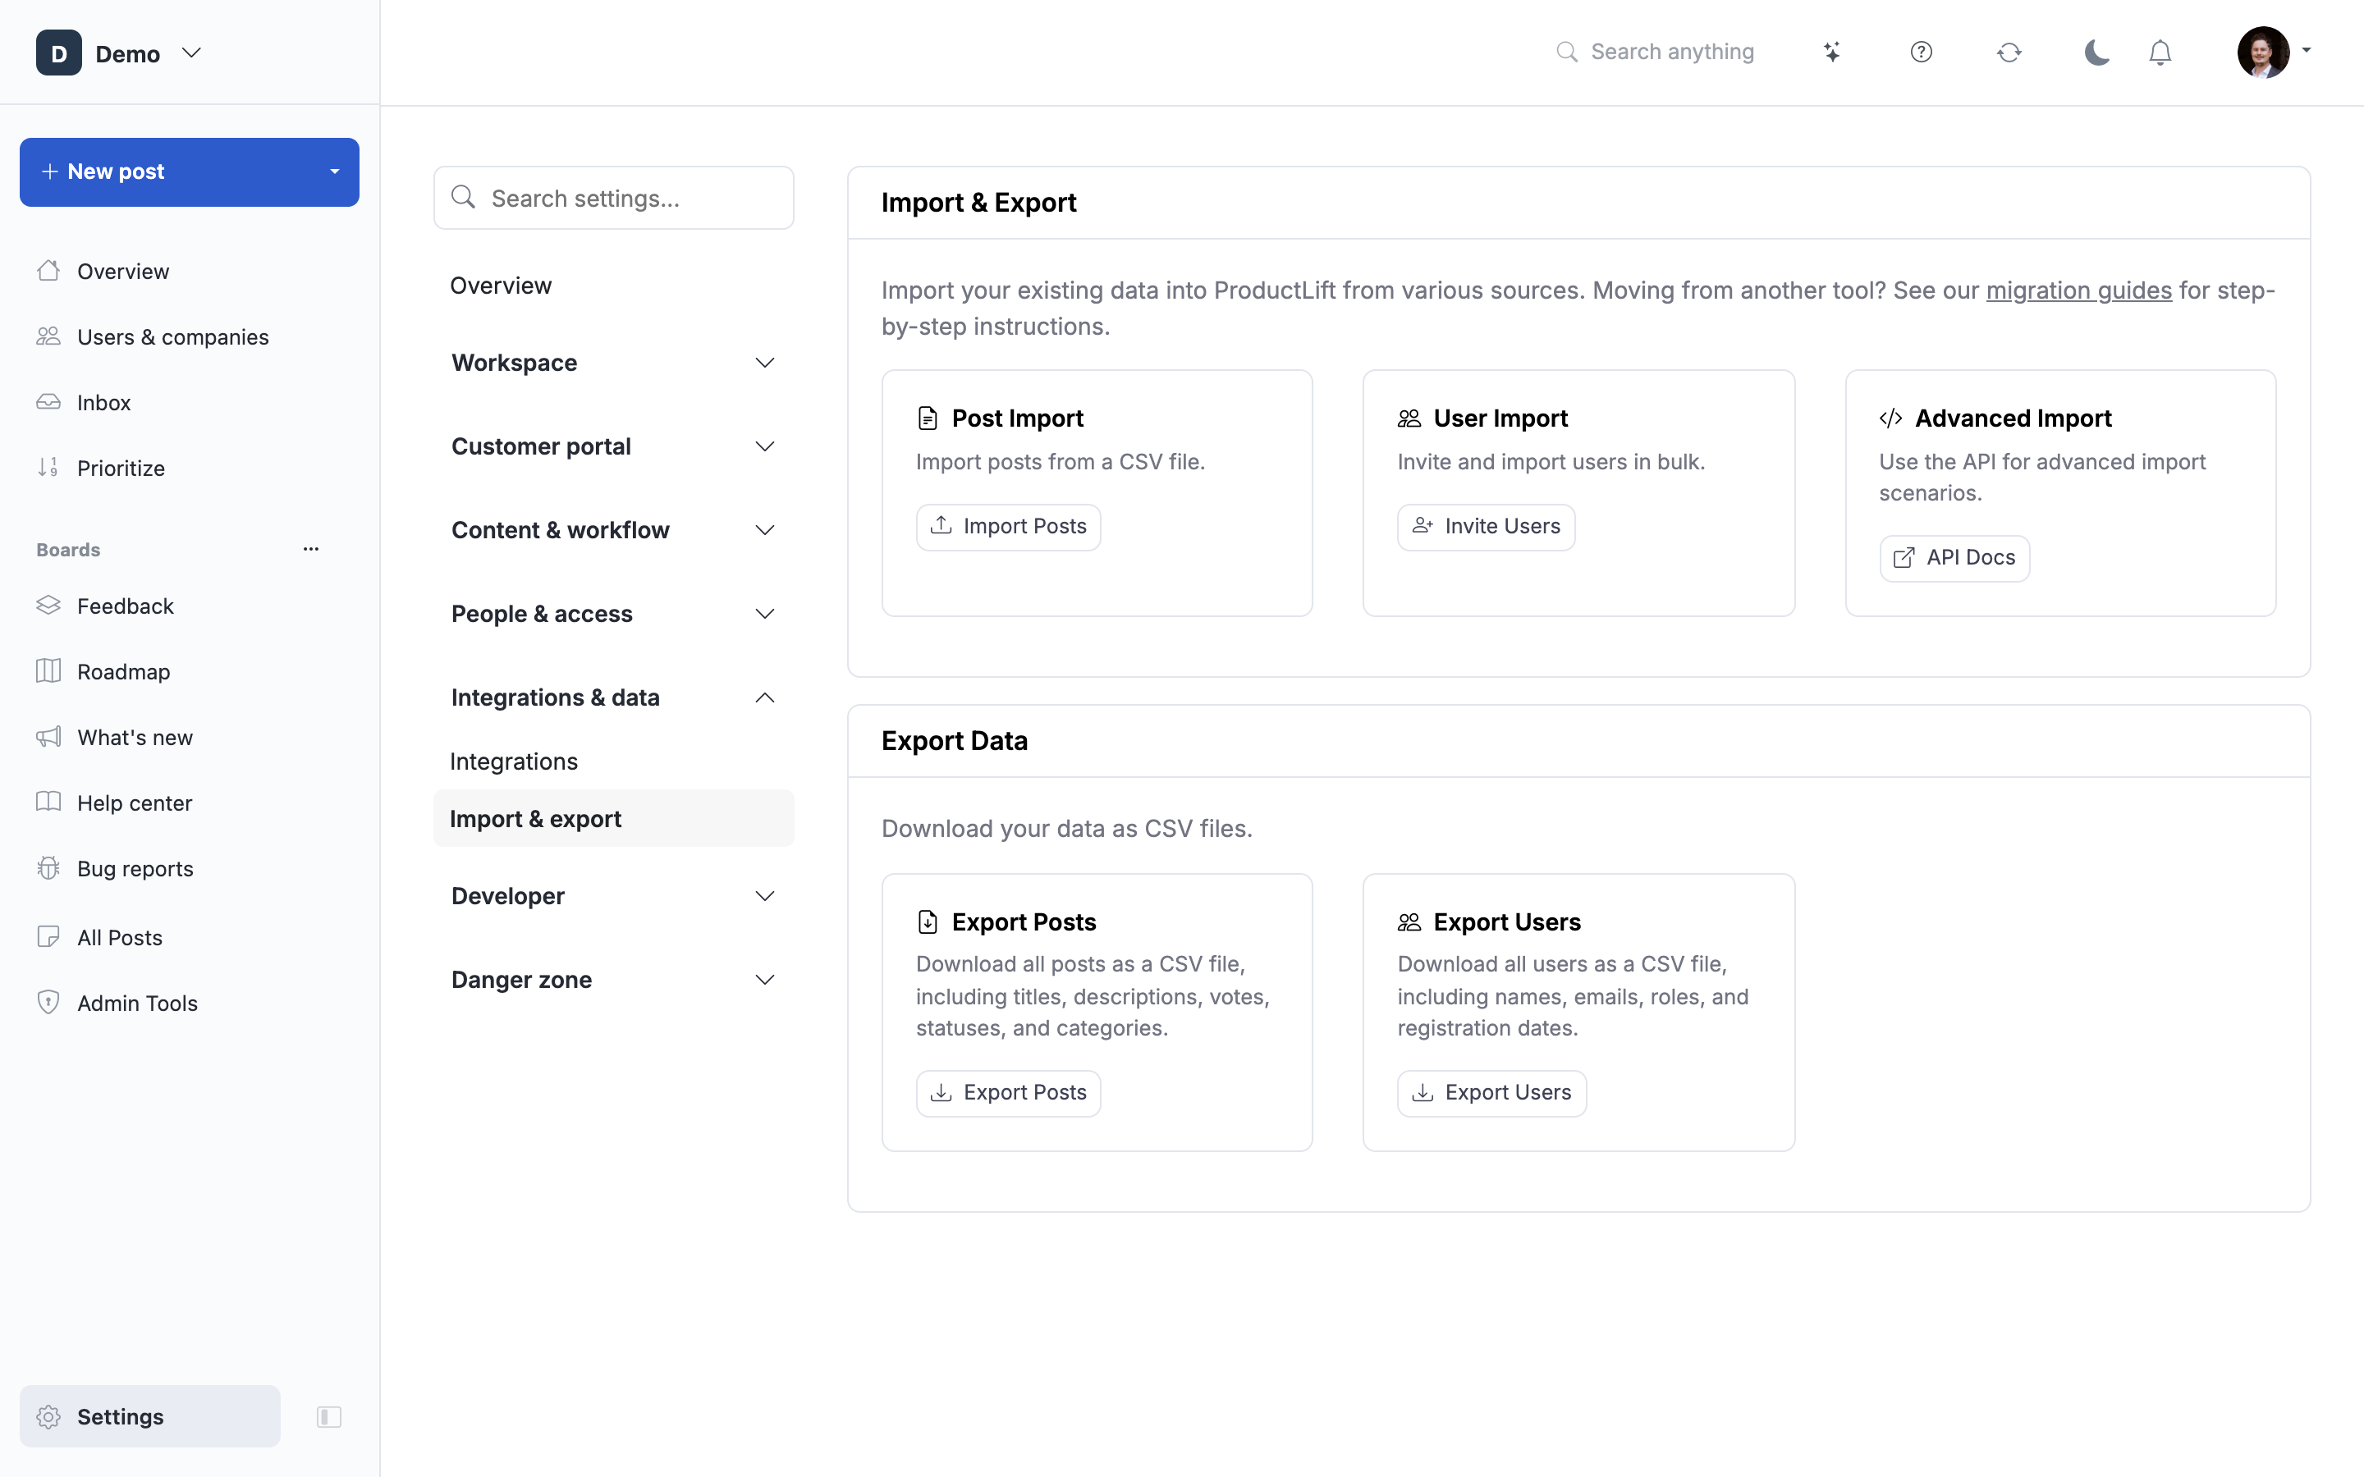Click the Export Posts button
This screenshot has height=1477, width=2364.
[1008, 1093]
